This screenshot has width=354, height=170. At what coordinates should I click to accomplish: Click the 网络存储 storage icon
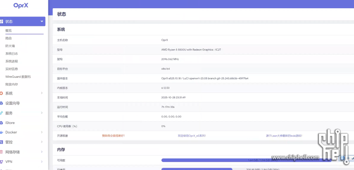click(1, 152)
